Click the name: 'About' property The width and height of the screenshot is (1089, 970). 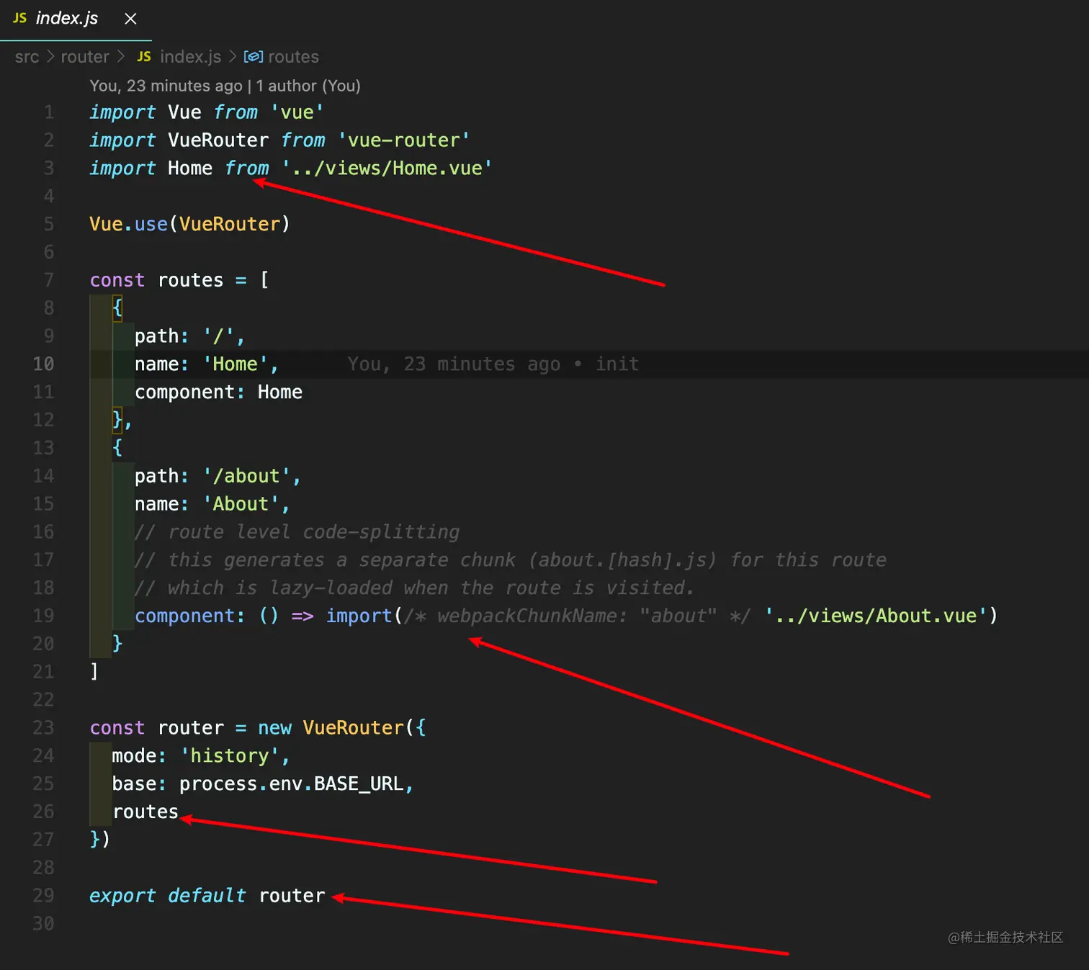click(212, 504)
